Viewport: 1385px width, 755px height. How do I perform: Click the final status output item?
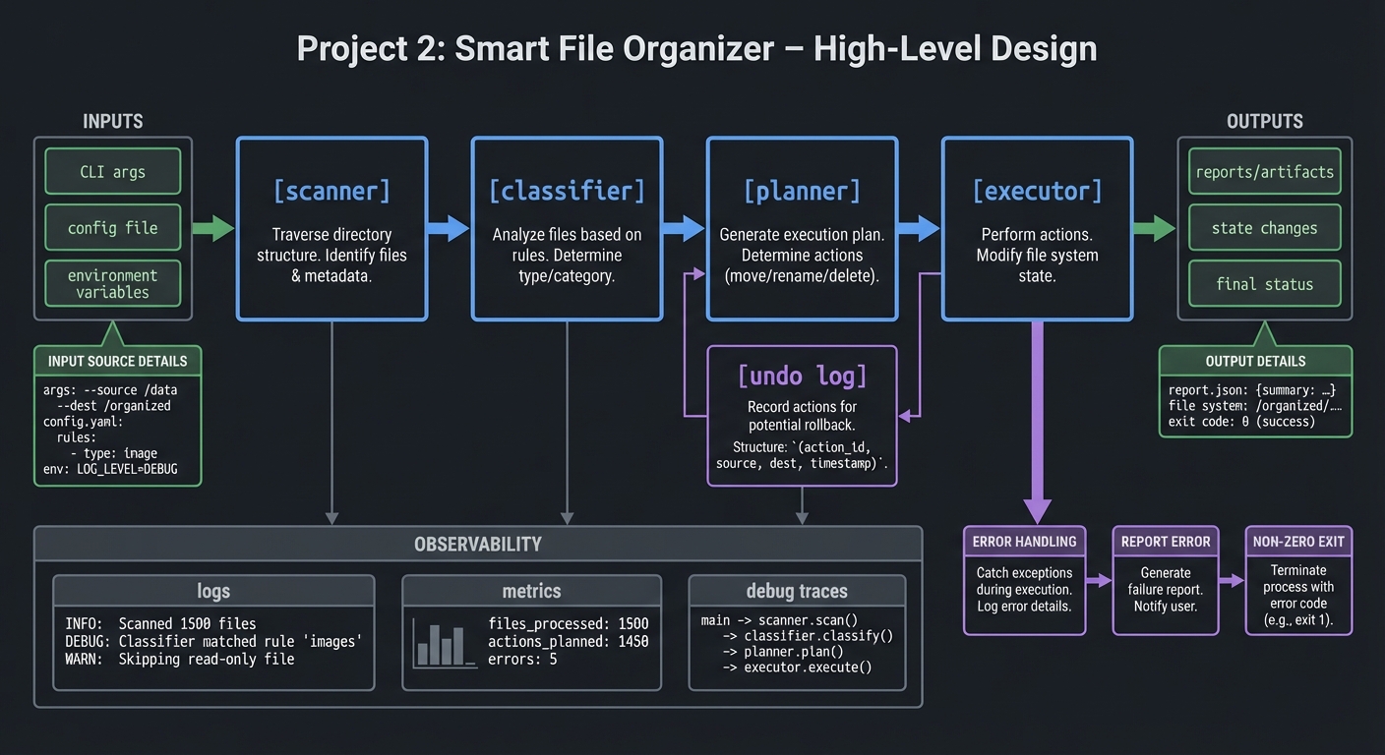pyautogui.click(x=1264, y=283)
